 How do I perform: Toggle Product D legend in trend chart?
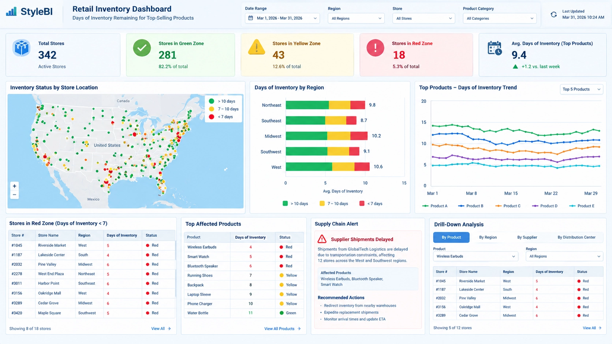click(x=545, y=206)
